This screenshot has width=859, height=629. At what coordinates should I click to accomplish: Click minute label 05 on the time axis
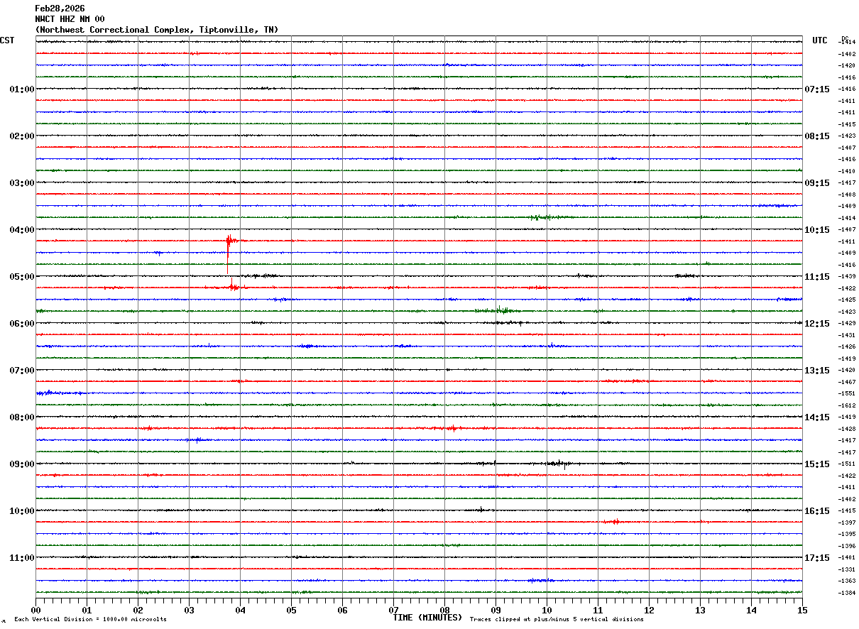[291, 610]
